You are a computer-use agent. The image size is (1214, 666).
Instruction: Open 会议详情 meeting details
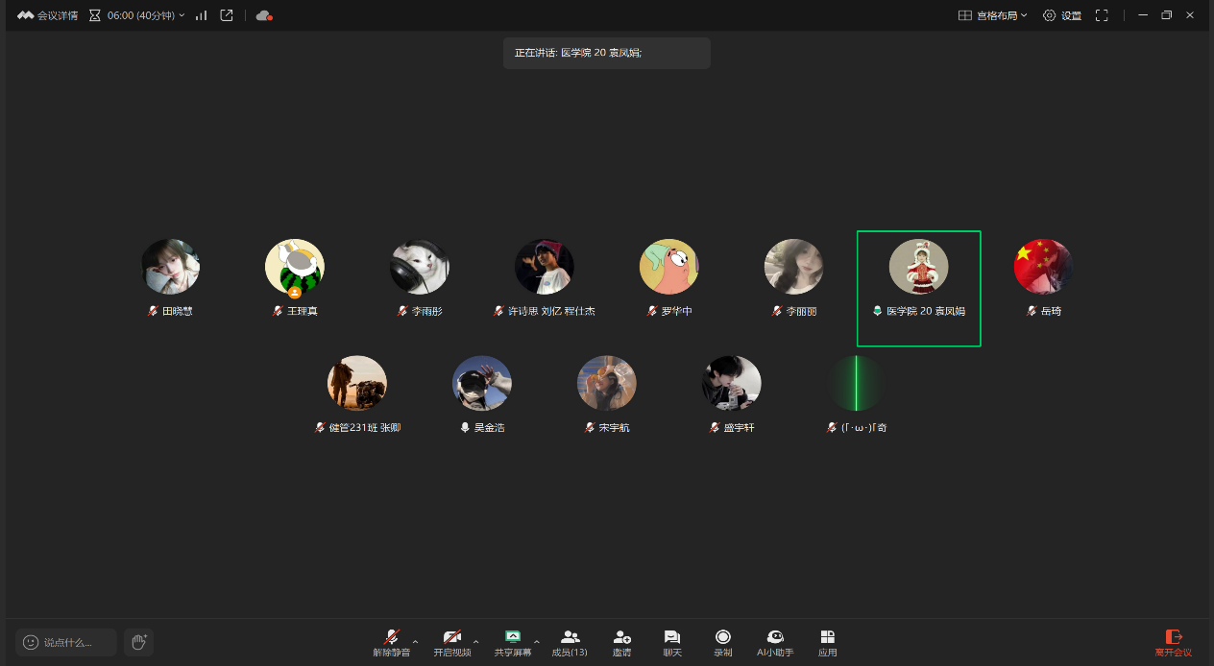pyautogui.click(x=48, y=15)
